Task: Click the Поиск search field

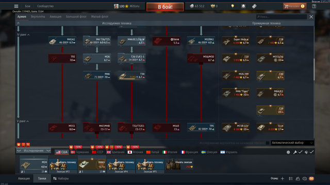Action: 281,17
